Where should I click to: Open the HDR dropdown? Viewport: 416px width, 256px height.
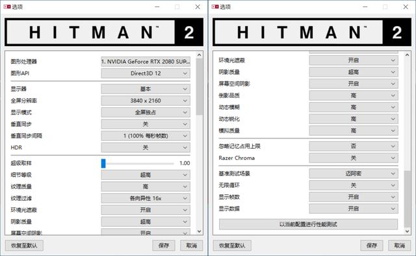pos(146,147)
